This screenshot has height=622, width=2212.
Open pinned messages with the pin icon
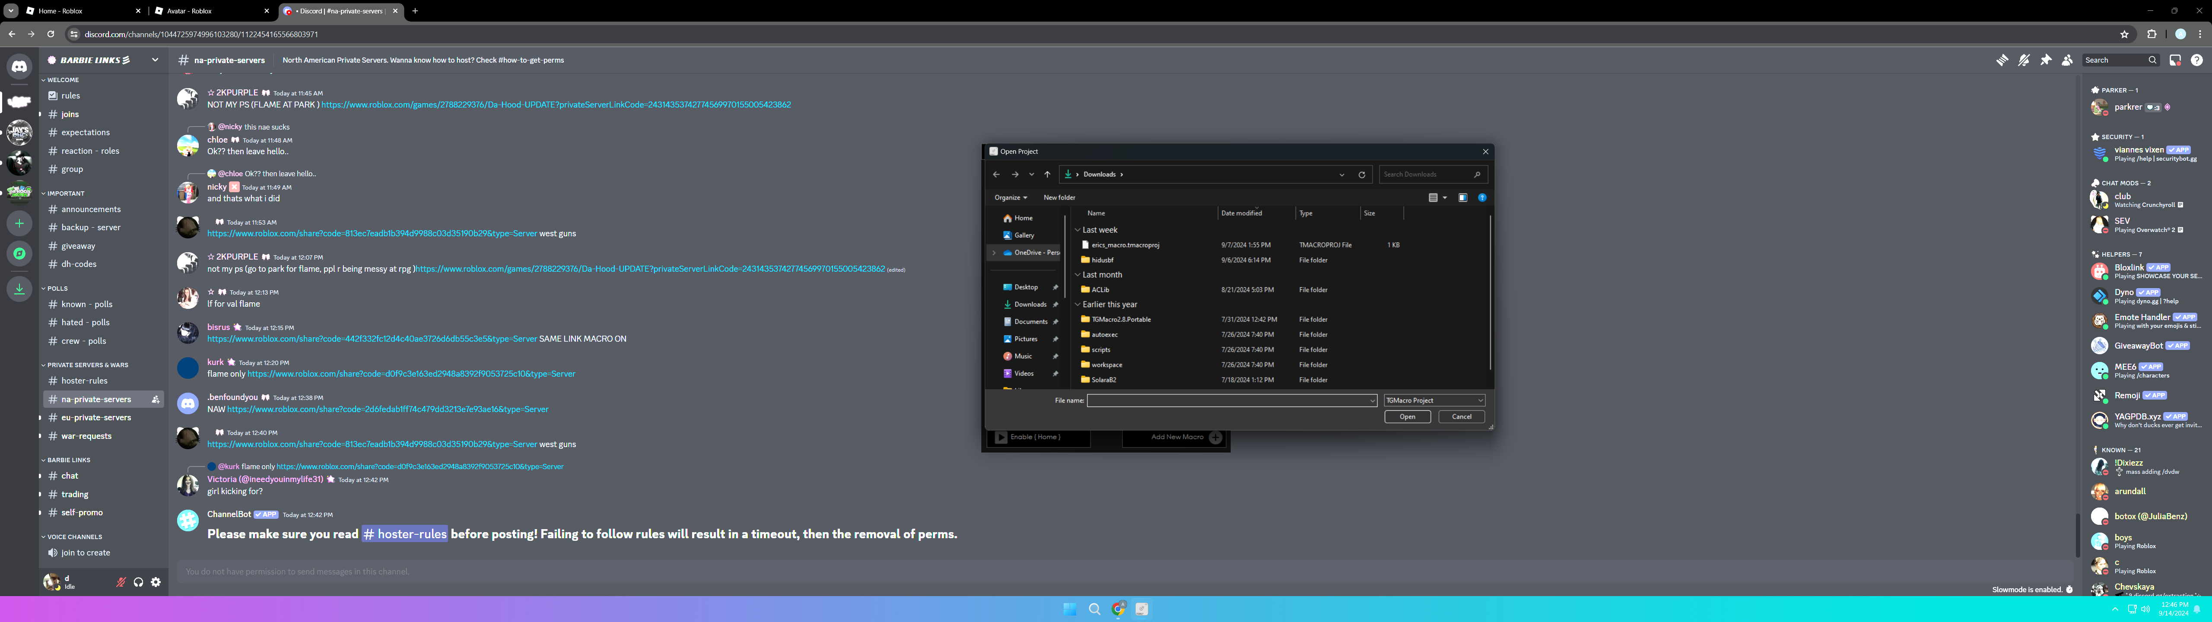[2045, 60]
